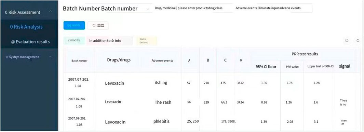Select Levoxacin in the phlebitis row

pos(115,122)
